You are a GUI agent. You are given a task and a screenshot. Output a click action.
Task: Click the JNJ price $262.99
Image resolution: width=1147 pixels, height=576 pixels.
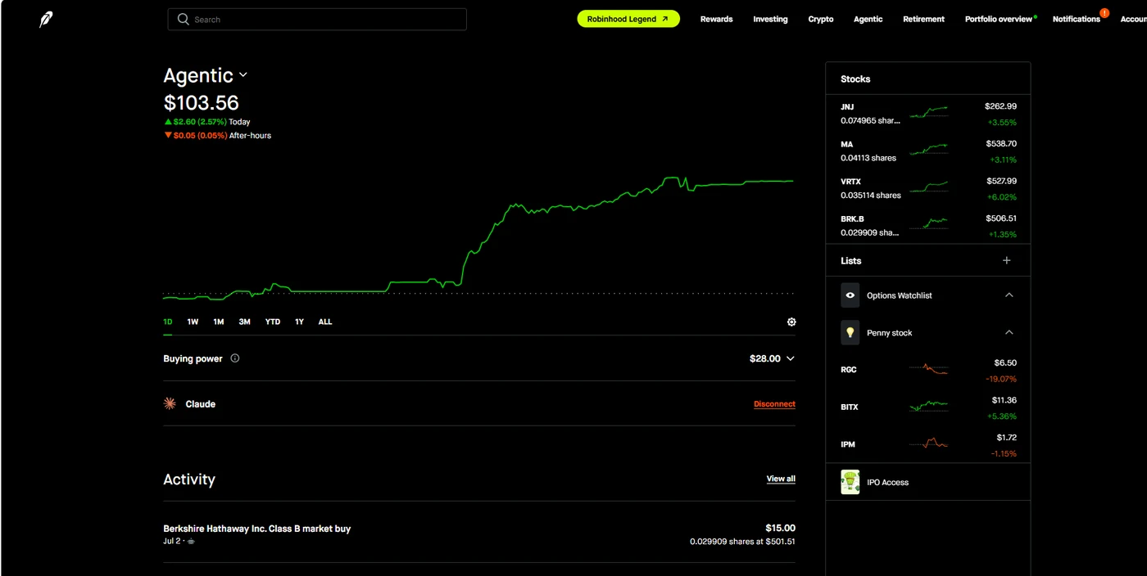click(1000, 106)
